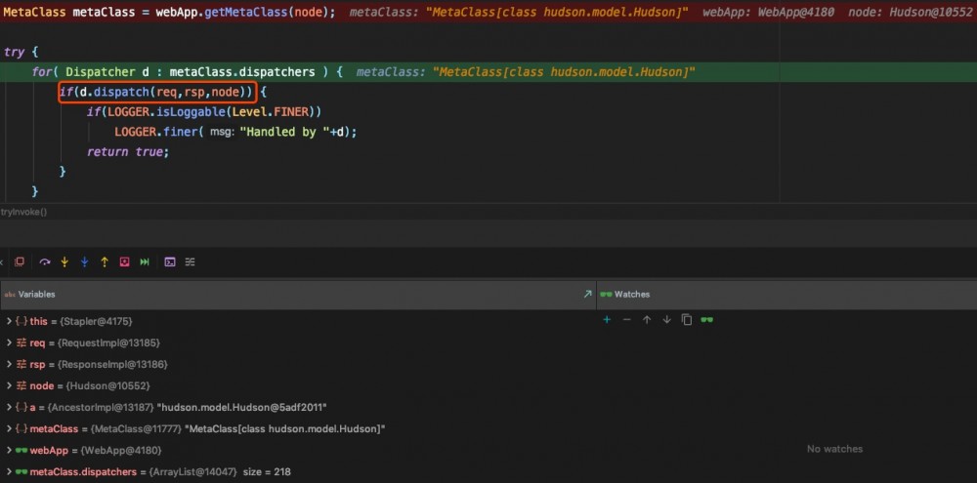The width and height of the screenshot is (977, 483).
Task: Click the 'try {' code line
Action: click(x=21, y=53)
